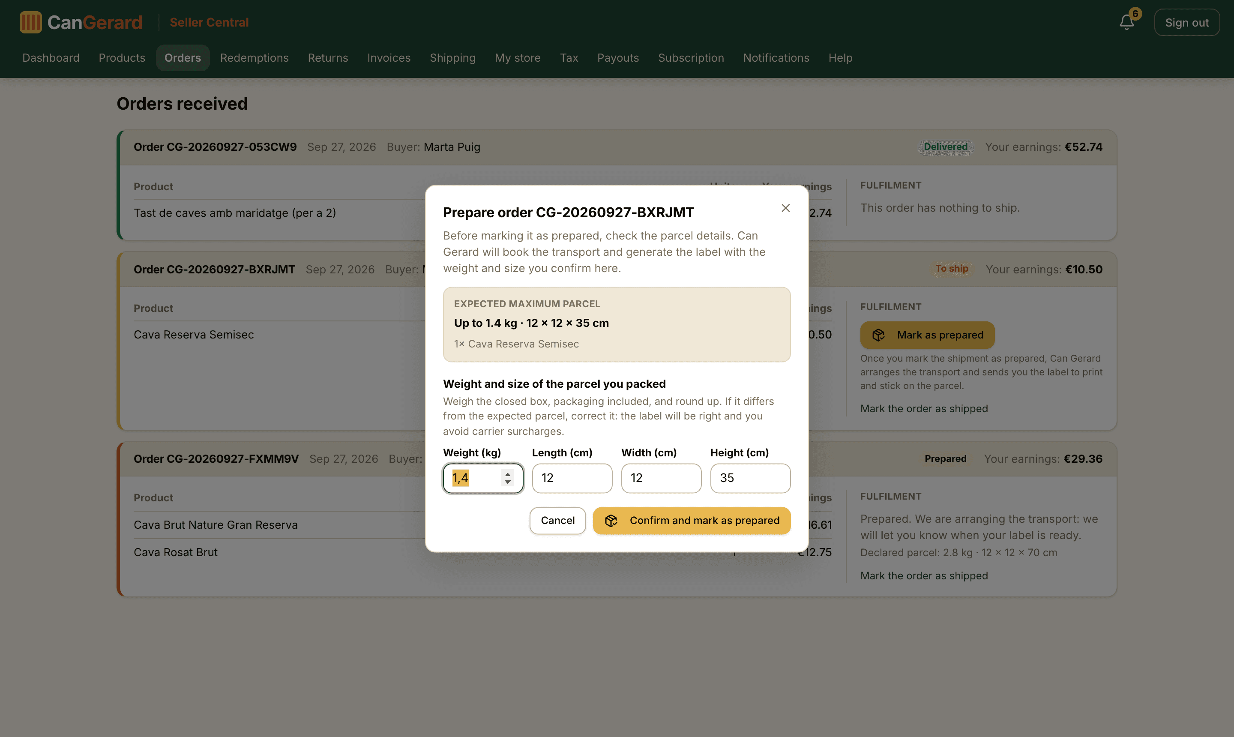Go to Products tab

point(122,58)
